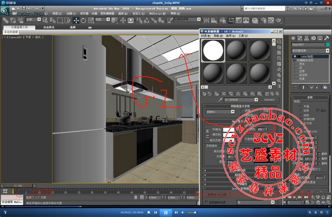The image size is (332, 217).
Task: Click the Bind to Space Warp icon
Action: pos(20,20)
